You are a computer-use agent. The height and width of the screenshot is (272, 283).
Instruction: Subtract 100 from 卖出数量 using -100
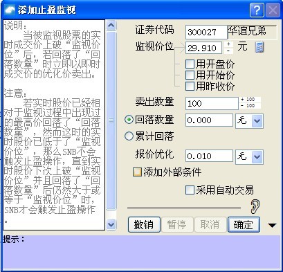tap(250, 106)
